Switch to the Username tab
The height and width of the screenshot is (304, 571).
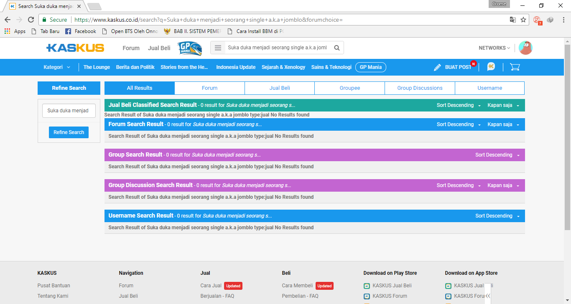pos(490,88)
